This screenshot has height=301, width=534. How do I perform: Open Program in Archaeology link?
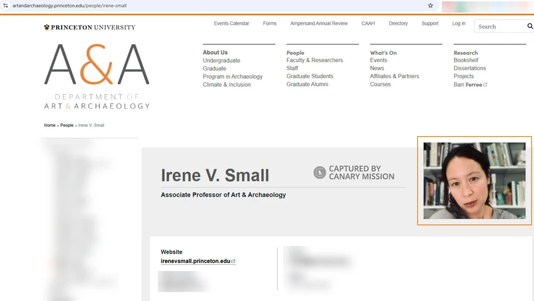pyautogui.click(x=232, y=77)
